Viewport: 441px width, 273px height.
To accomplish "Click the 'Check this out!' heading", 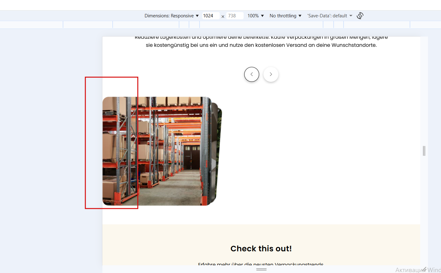I will tap(261, 249).
